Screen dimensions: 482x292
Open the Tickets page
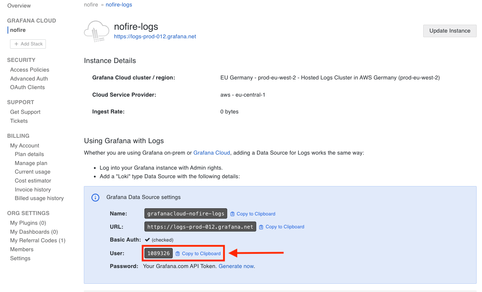click(x=19, y=121)
